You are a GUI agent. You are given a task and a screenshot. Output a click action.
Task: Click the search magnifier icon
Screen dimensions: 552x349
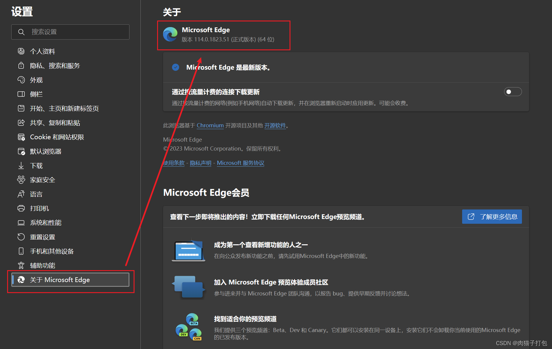[x=21, y=32]
